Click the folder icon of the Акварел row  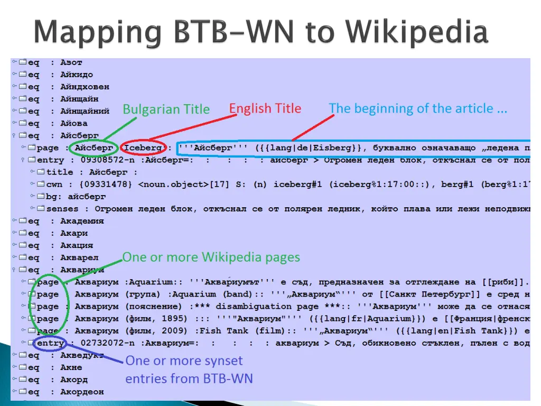tap(23, 257)
